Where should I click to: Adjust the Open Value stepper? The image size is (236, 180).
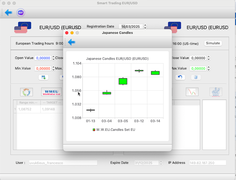point(53,58)
